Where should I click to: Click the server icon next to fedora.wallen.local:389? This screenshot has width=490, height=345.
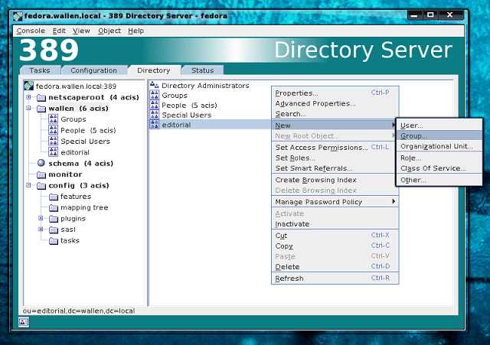click(29, 86)
